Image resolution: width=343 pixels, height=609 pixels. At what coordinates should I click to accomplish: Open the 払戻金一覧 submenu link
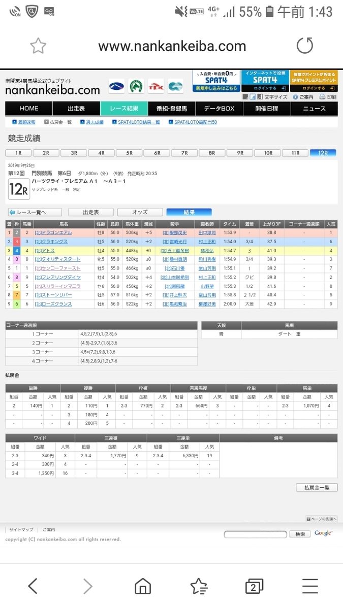pyautogui.click(x=60, y=122)
